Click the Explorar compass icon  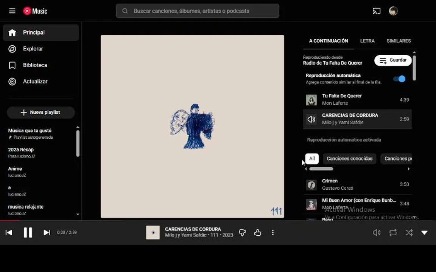click(x=12, y=49)
